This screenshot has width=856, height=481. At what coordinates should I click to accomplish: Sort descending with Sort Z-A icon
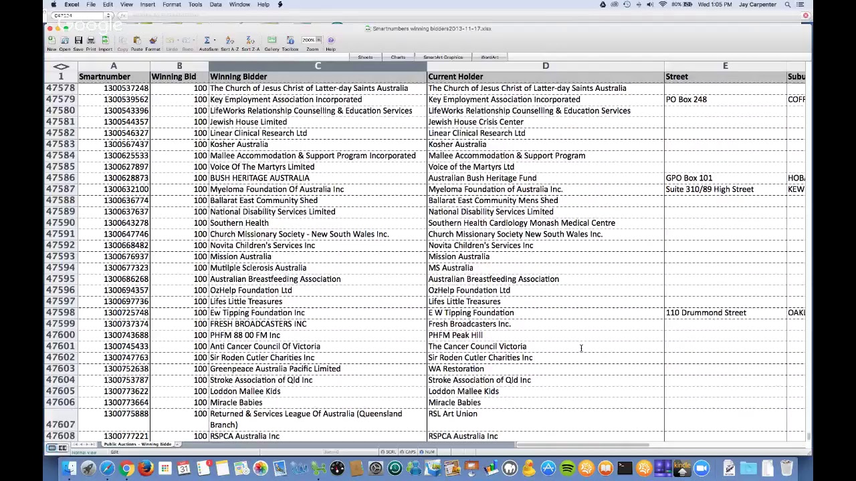[250, 41]
